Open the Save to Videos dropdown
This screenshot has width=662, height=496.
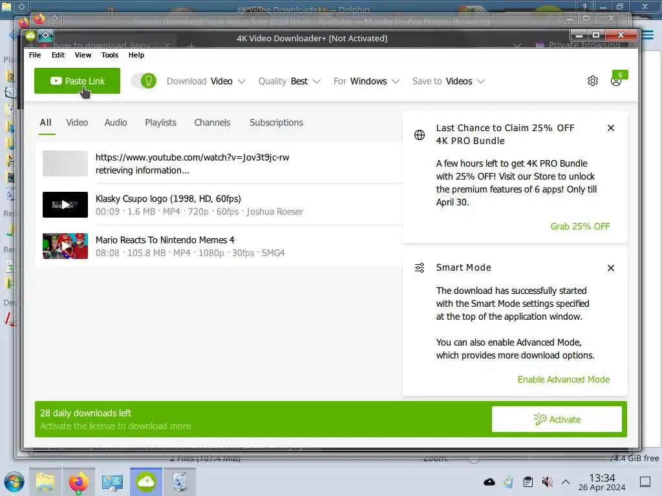[x=449, y=81]
